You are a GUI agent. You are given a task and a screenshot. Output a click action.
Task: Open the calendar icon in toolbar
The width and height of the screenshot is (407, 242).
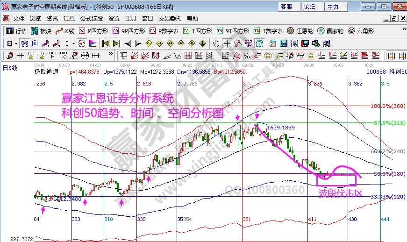[x=273, y=43]
